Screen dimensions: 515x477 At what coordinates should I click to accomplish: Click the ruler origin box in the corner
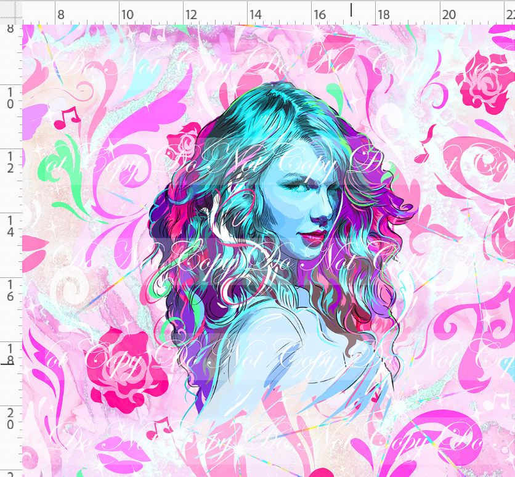[x=11, y=12]
